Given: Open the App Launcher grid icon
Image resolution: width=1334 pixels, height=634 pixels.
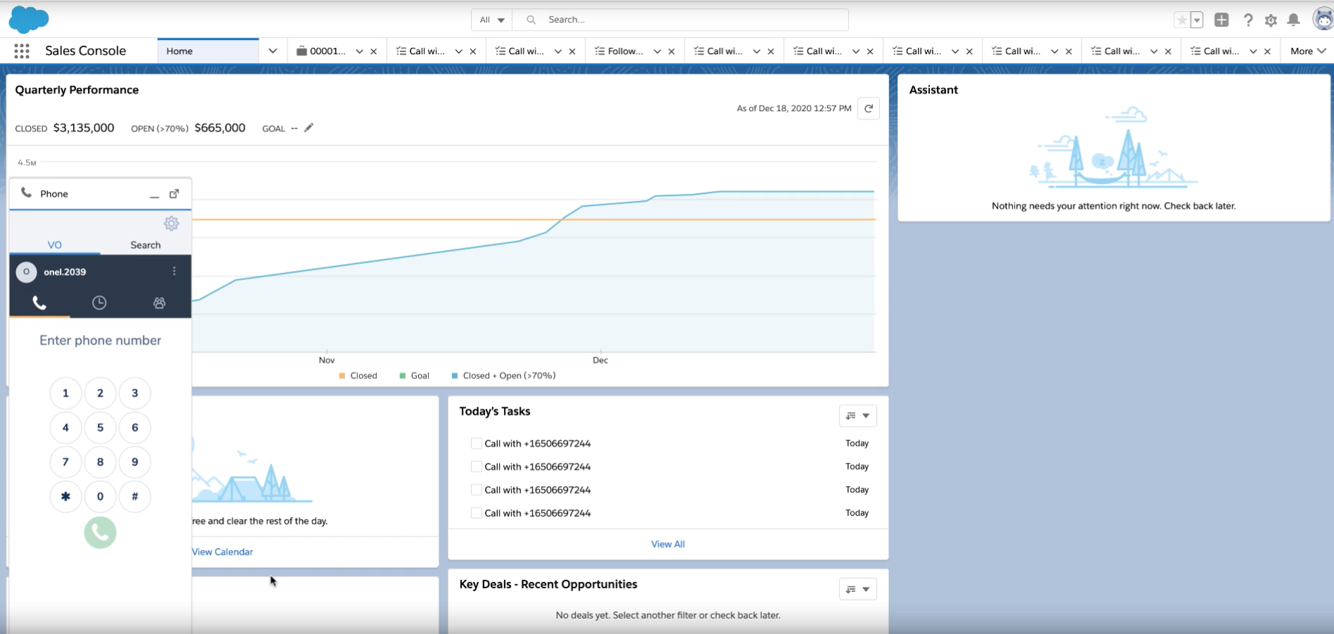Looking at the screenshot, I should [x=22, y=51].
